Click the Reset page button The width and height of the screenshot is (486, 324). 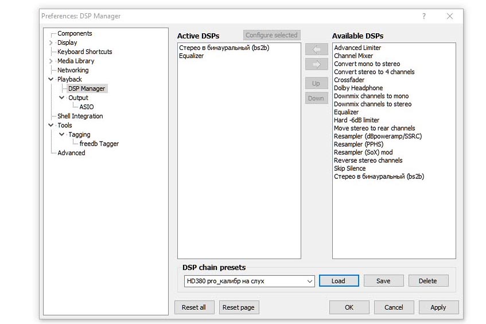(x=239, y=307)
